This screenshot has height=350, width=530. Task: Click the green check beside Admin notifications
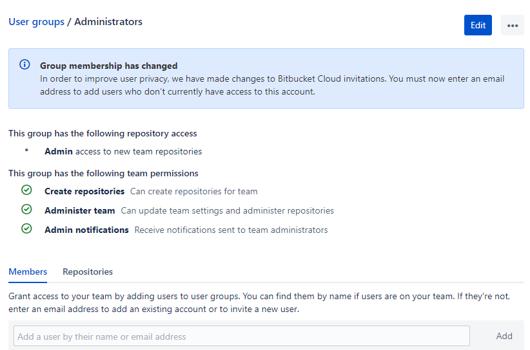pos(26,228)
